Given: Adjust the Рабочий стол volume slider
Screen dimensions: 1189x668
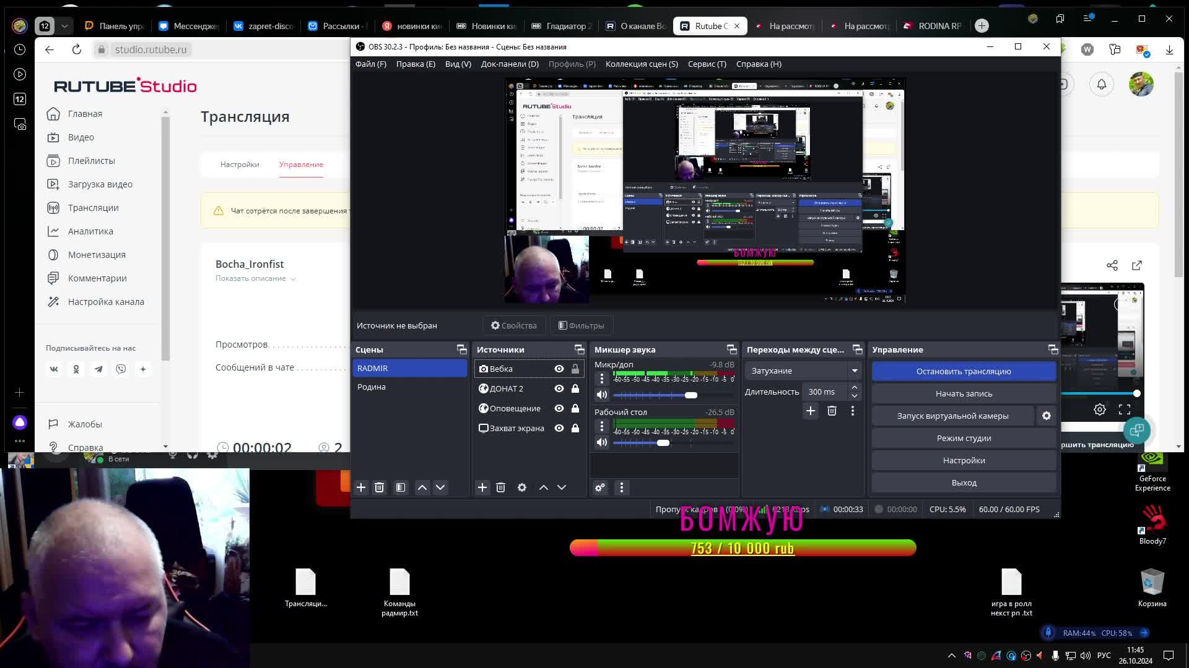Looking at the screenshot, I should [x=663, y=442].
